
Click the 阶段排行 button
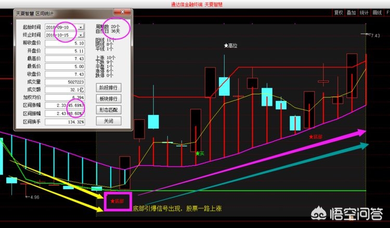pos(109,87)
